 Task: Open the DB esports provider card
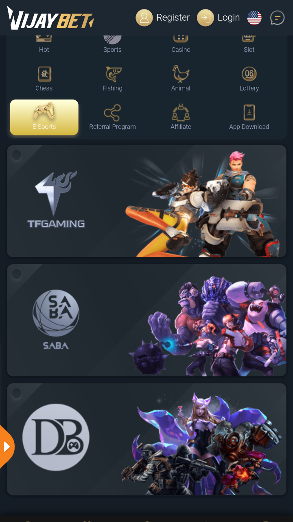146,439
